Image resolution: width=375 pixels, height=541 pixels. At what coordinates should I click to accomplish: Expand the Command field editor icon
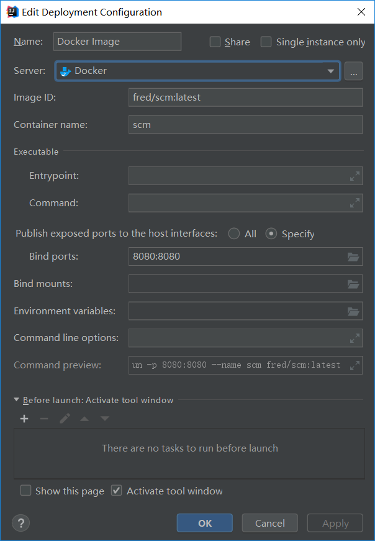pyautogui.click(x=355, y=203)
